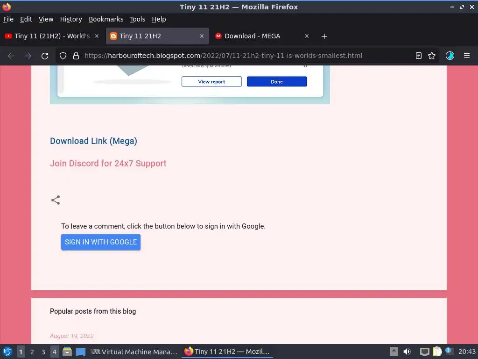478x359 pixels.
Task: Open the Edit menu
Action: (x=26, y=19)
